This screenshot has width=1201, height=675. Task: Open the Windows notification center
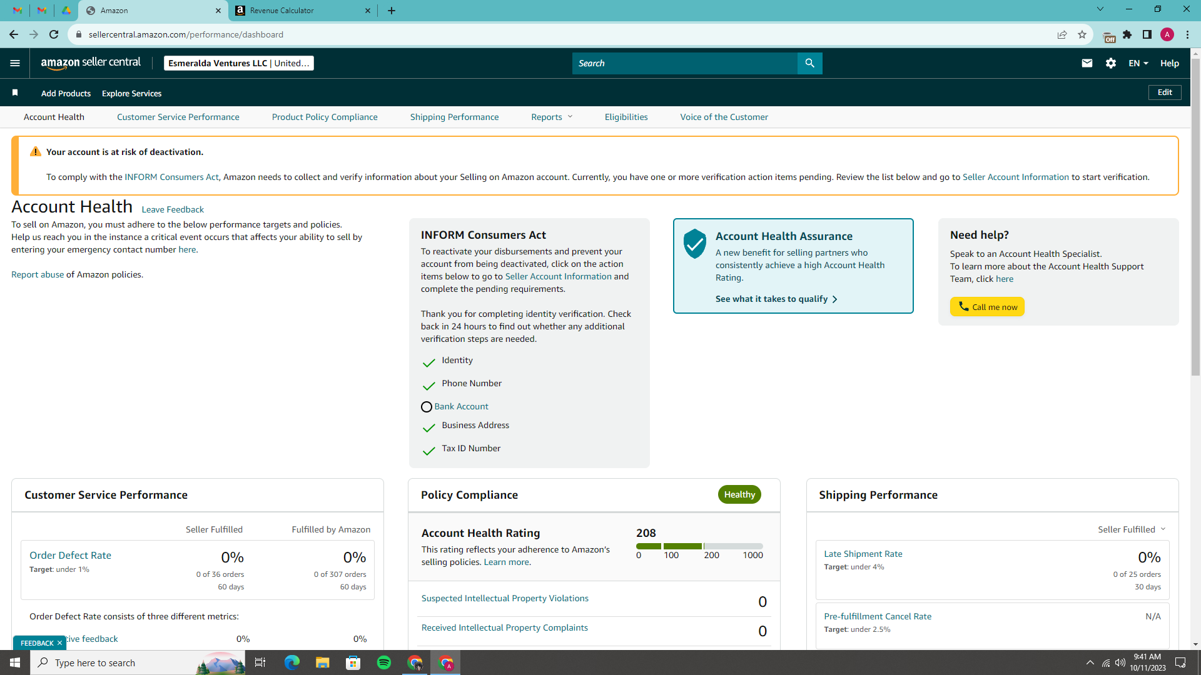pos(1180,662)
